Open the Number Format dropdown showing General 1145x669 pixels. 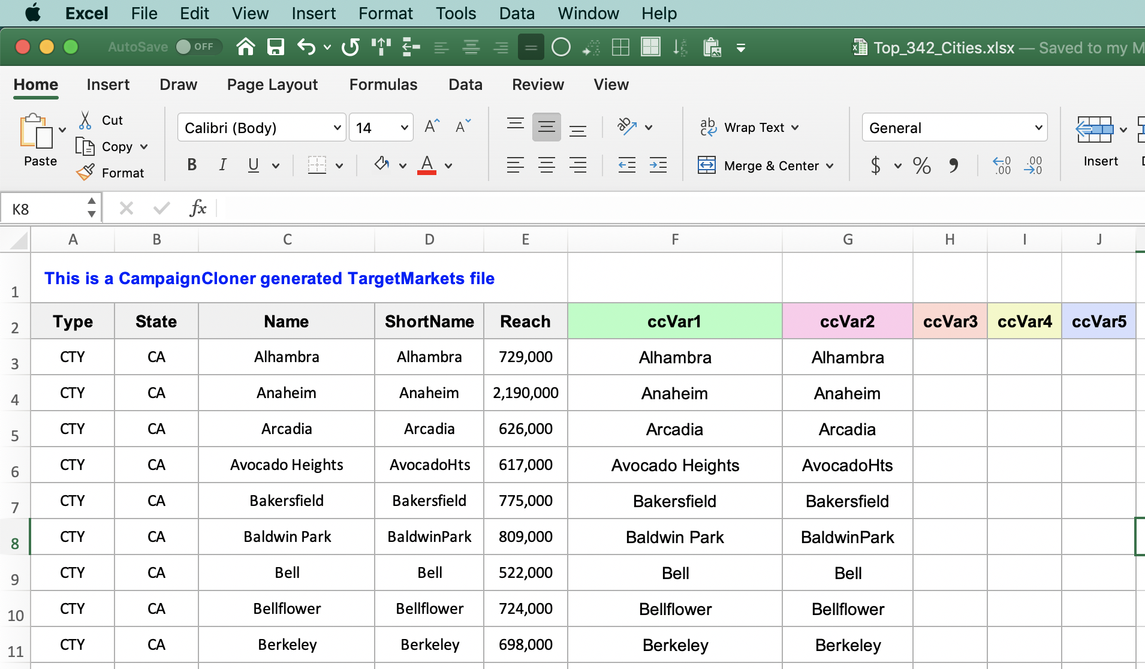point(954,127)
